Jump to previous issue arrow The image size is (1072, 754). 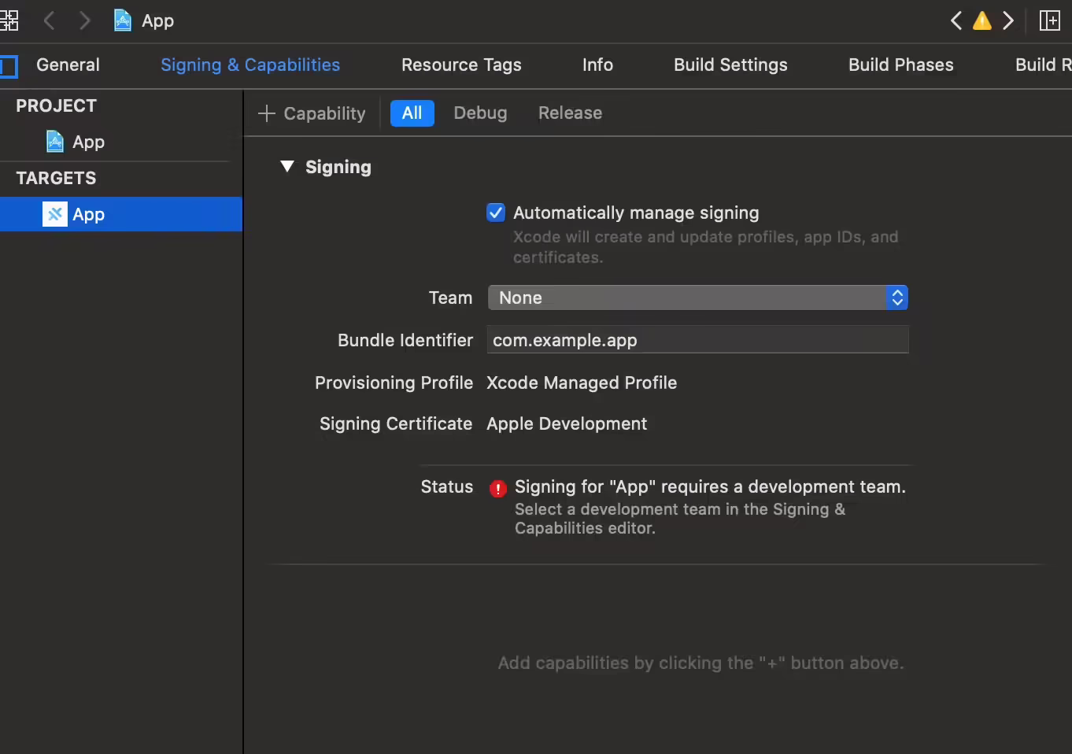pyautogui.click(x=956, y=20)
